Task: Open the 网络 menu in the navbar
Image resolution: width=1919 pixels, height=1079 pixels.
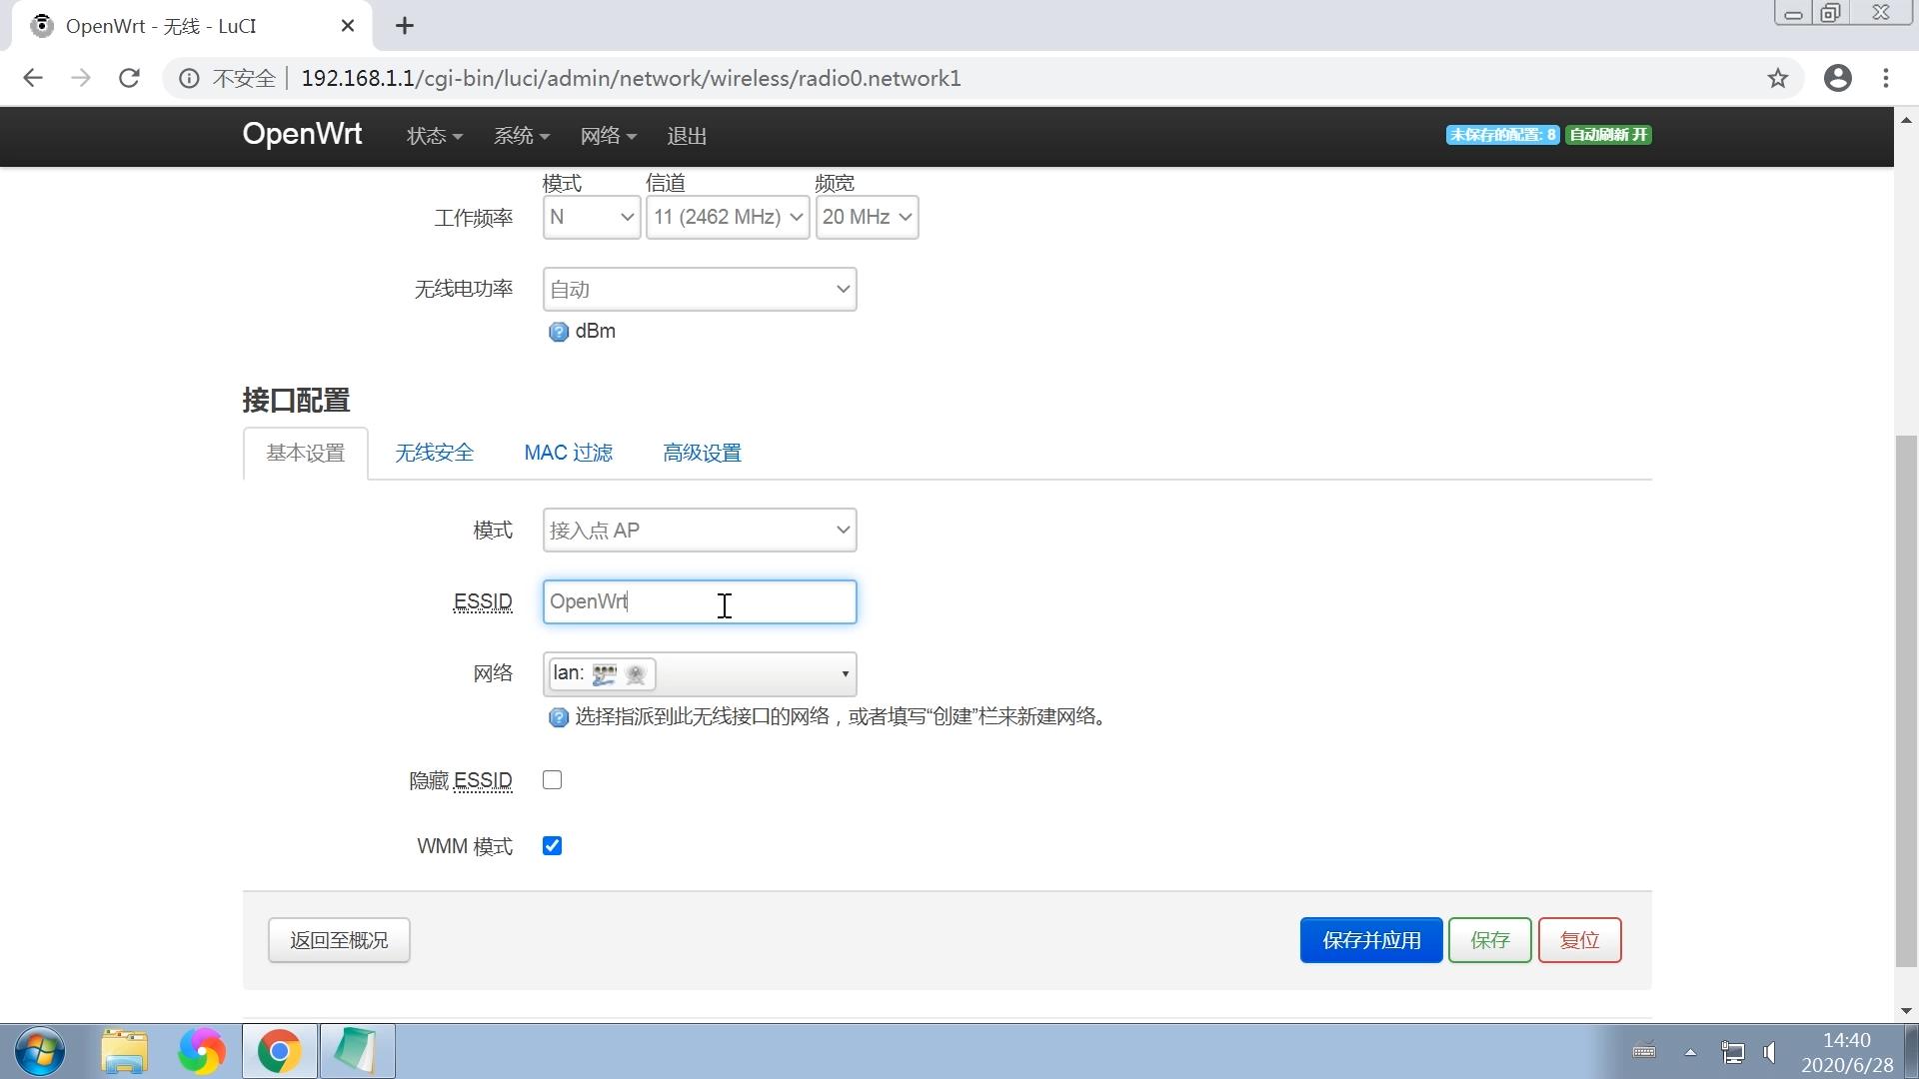Action: click(x=608, y=135)
